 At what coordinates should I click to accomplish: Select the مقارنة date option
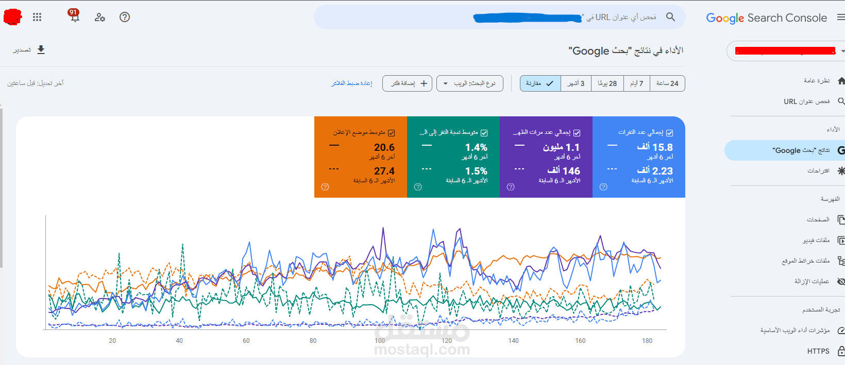pyautogui.click(x=540, y=83)
